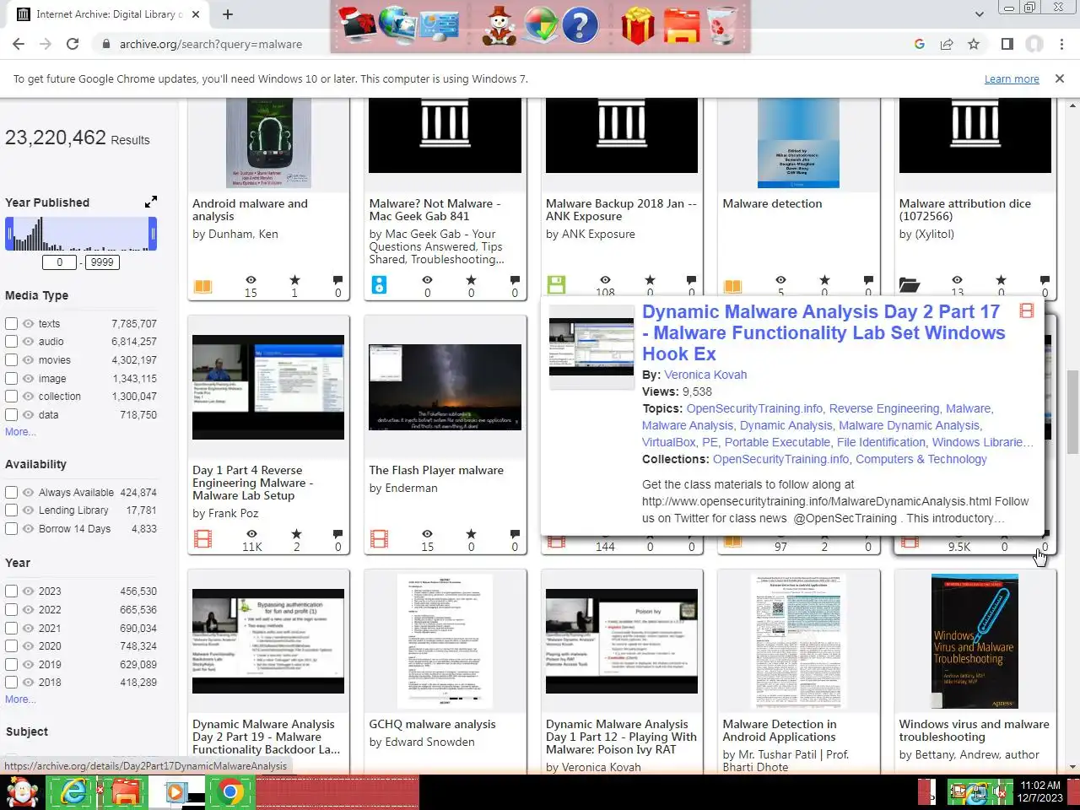1080x810 pixels.
Task: Expand More years under the Year list
Action: (20, 699)
